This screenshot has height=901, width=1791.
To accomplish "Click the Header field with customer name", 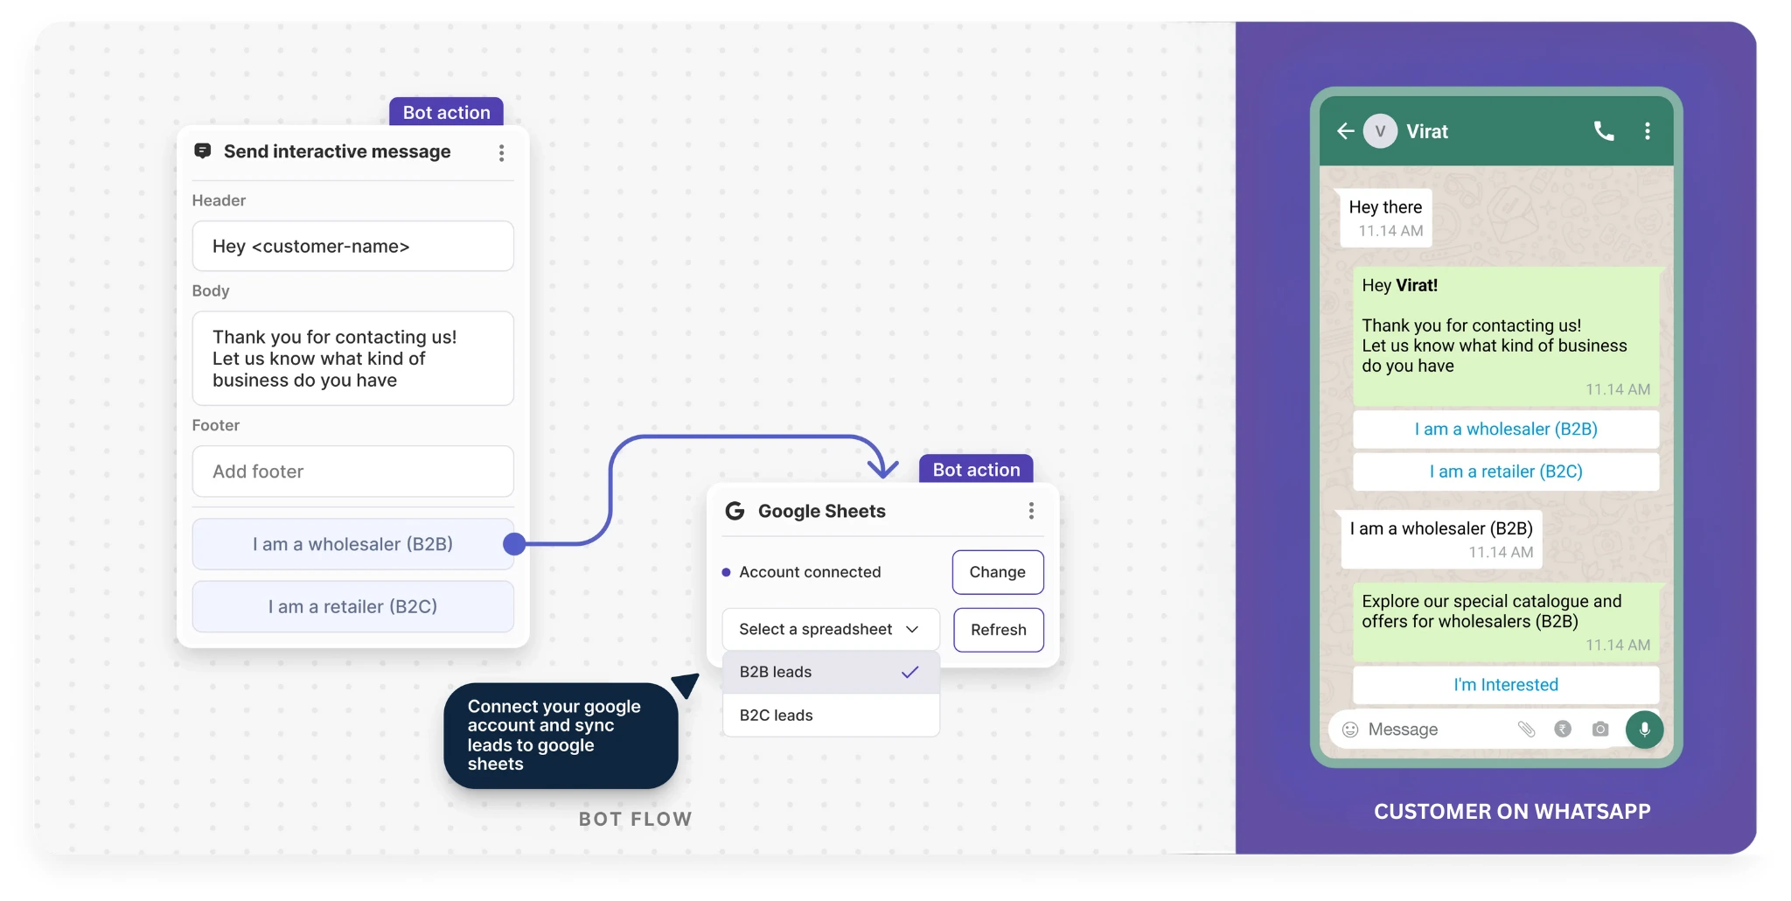I will pos(352,247).
